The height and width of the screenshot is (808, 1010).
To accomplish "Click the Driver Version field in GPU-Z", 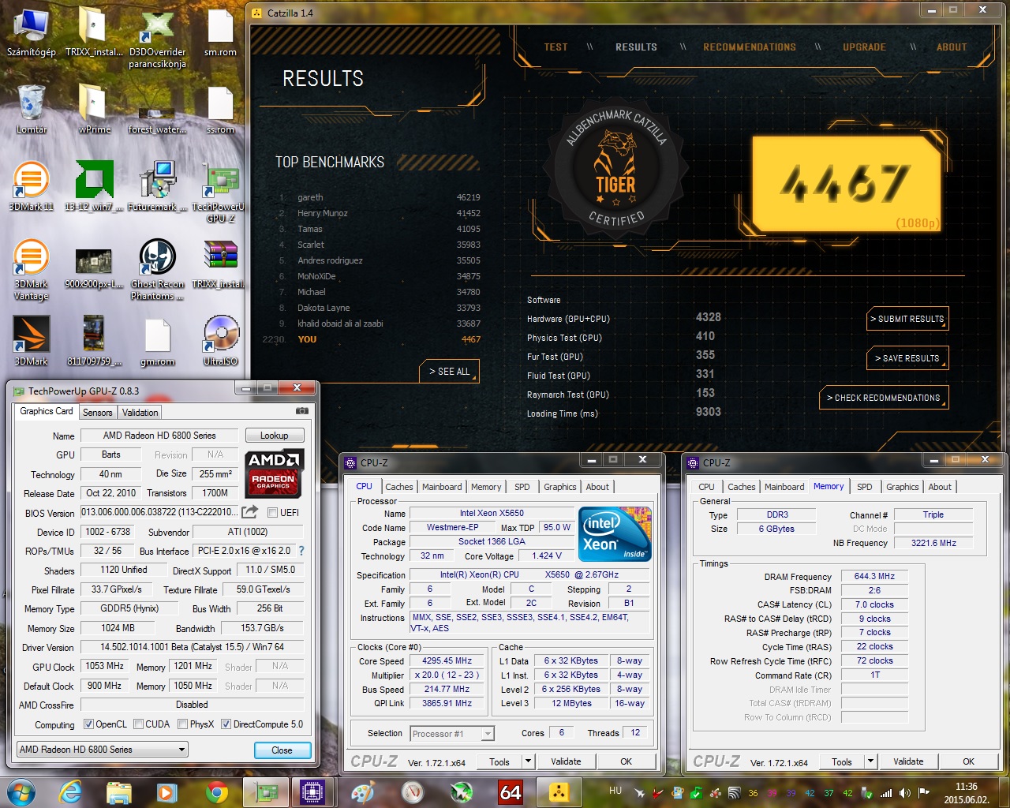I will 192,647.
